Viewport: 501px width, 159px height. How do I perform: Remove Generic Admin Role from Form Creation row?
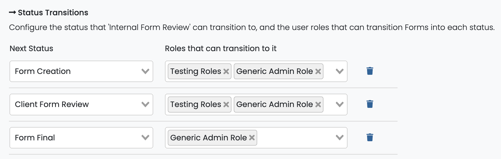[318, 71]
